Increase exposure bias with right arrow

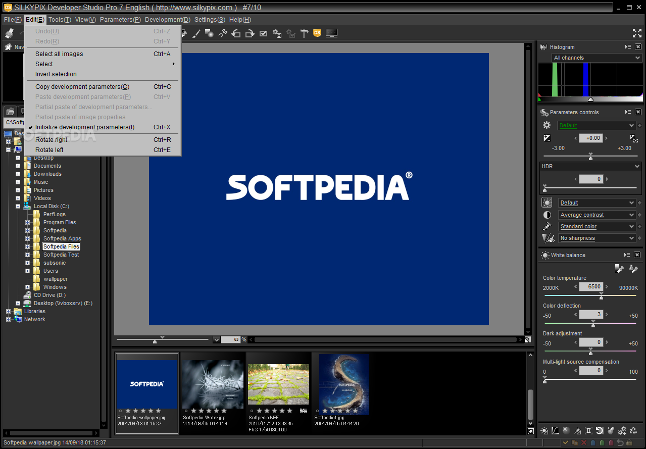607,138
